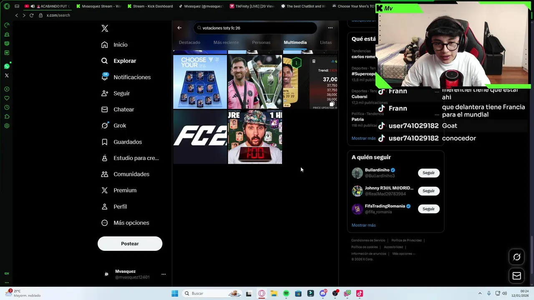Open the Grok floating button
This screenshot has height=300, width=534.
[516, 257]
